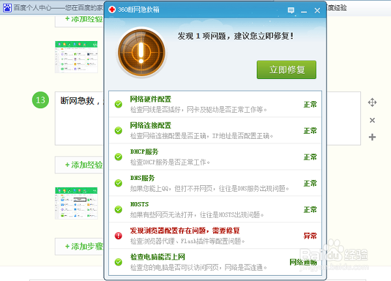Select the DHCP服务 heading
The height and width of the screenshot is (281, 391).
pos(144,152)
